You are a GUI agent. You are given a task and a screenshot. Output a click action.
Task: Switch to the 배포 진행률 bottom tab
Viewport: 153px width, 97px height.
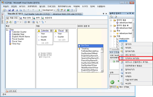click(123, 87)
